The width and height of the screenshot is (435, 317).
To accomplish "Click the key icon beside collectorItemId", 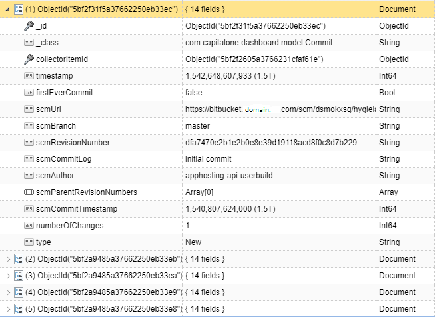I will pyautogui.click(x=29, y=59).
